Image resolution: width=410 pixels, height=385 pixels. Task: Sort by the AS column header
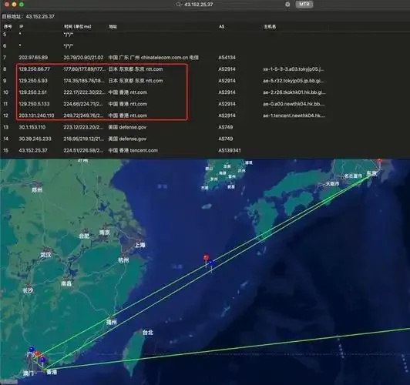tap(221, 26)
